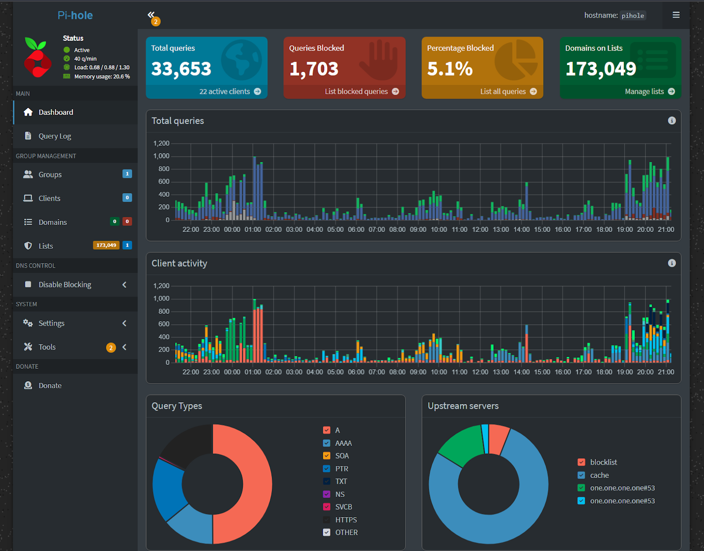The height and width of the screenshot is (551, 704).
Task: Open the Lists menu item
Action: pos(75,246)
